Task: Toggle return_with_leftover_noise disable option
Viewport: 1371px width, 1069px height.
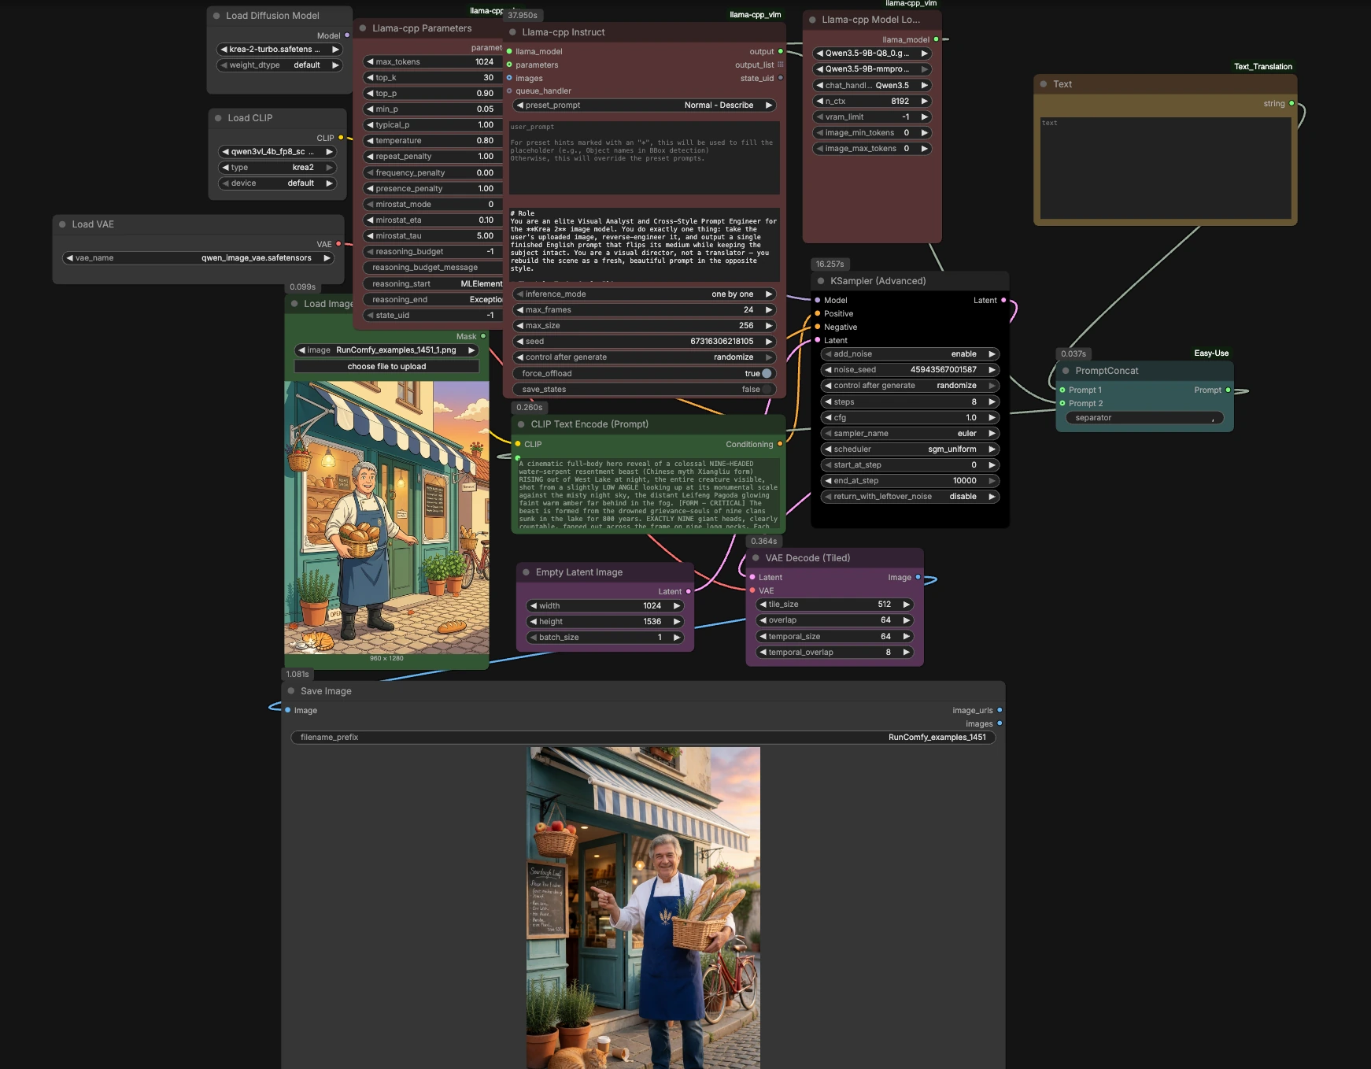Action: coord(910,497)
